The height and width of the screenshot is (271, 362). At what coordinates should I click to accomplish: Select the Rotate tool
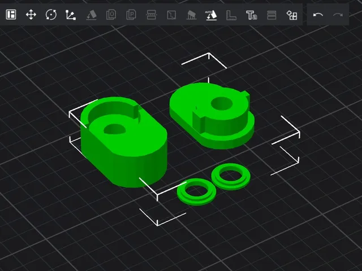pos(51,15)
